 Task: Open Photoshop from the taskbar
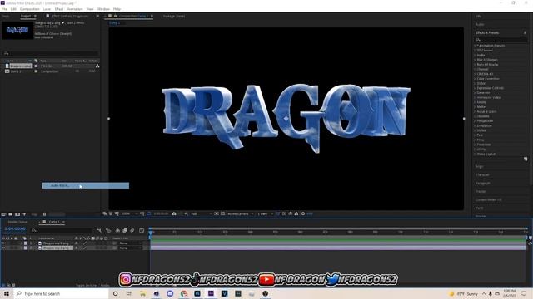click(197, 293)
